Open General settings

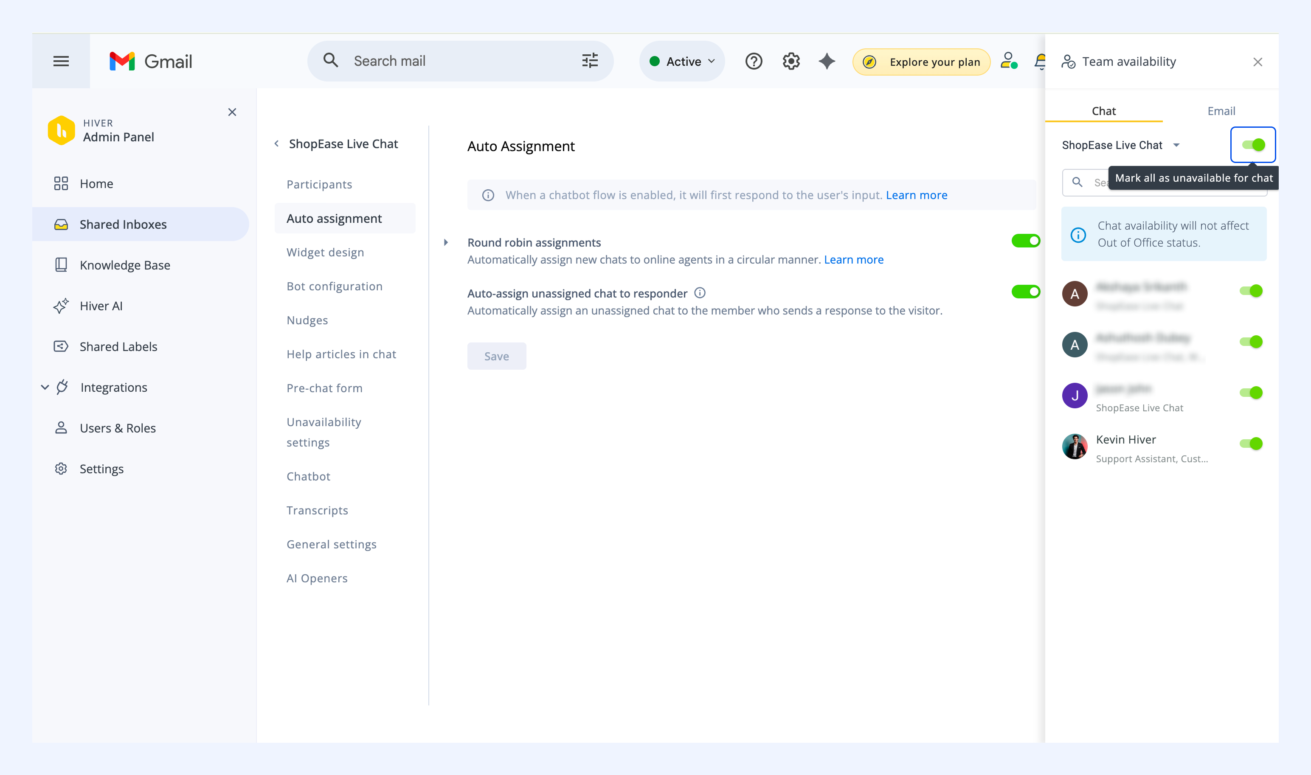tap(331, 544)
